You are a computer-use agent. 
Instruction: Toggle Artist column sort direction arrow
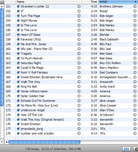(x=135, y=2)
